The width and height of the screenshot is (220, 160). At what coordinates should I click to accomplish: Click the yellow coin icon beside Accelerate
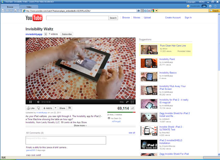point(188,6)
